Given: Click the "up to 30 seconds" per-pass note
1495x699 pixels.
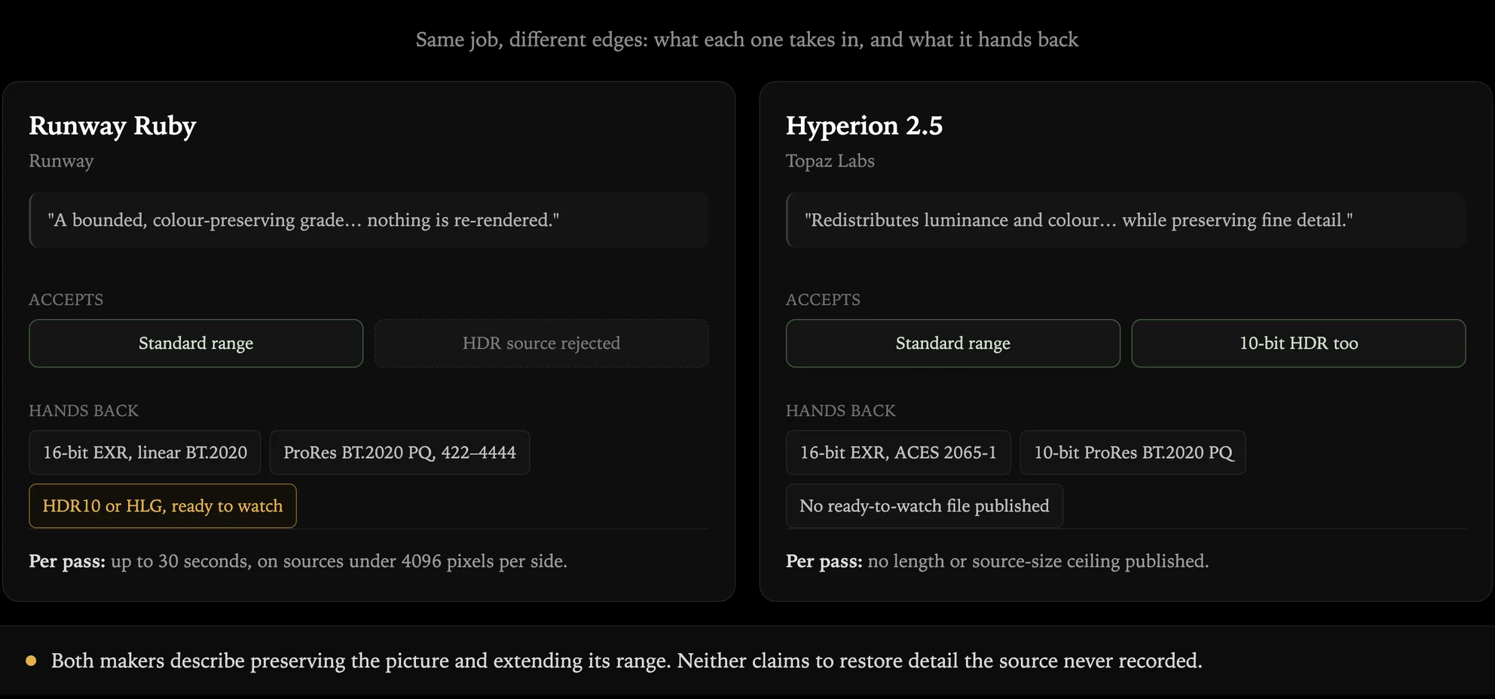Looking at the screenshot, I should click(298, 561).
